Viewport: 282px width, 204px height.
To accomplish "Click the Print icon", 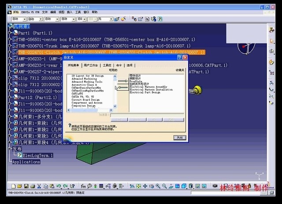I will [33, 186].
